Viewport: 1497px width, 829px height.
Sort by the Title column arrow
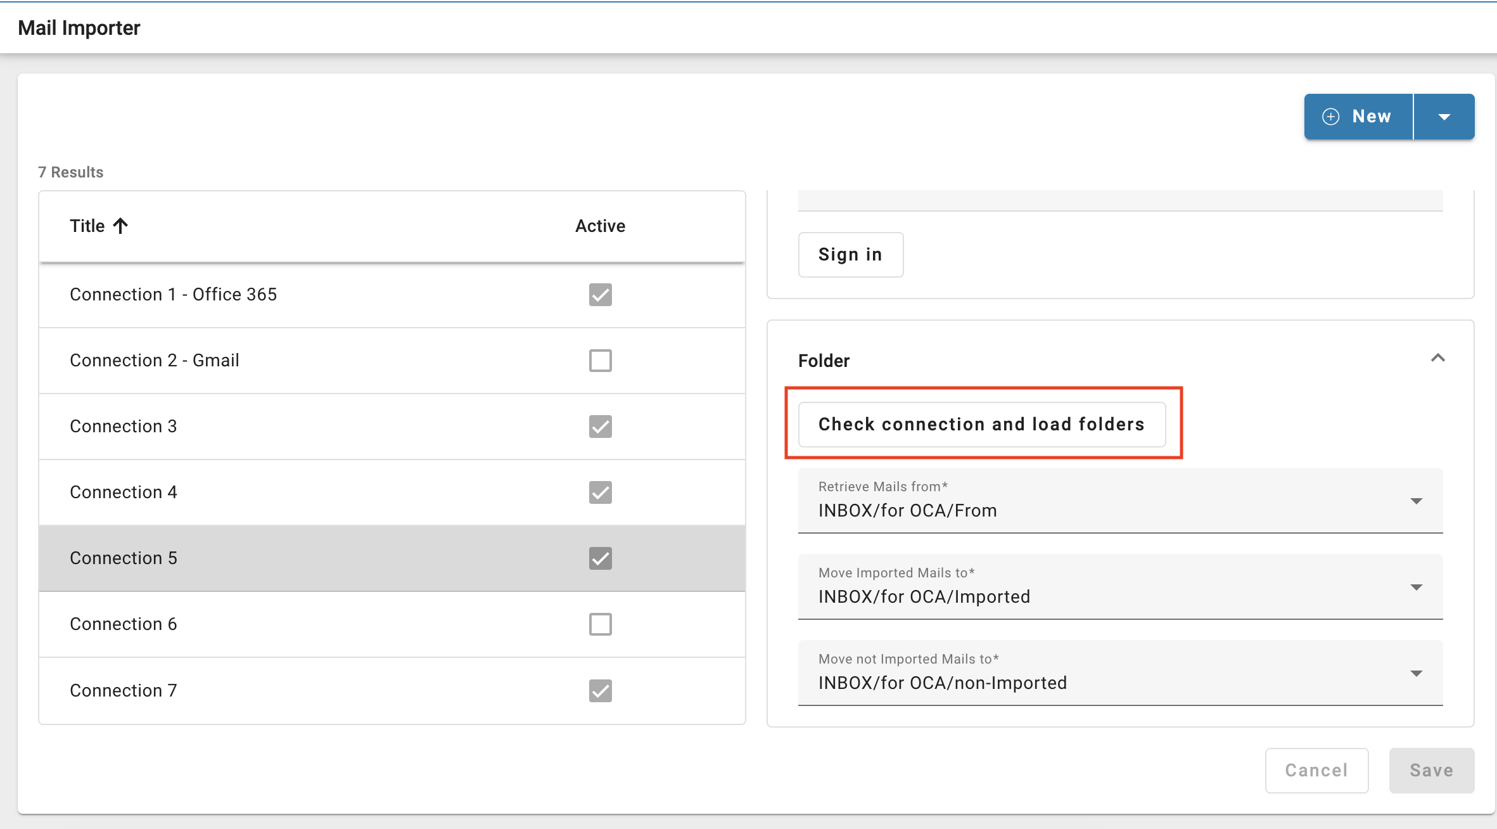[x=120, y=226]
